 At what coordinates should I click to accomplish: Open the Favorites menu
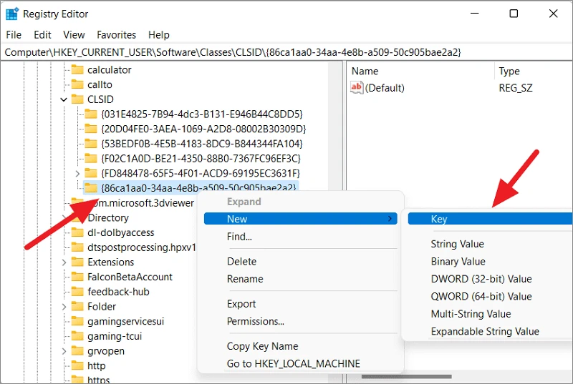point(116,35)
